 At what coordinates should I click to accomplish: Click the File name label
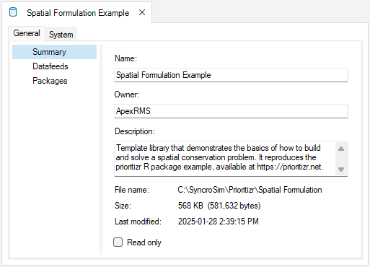tap(132, 190)
